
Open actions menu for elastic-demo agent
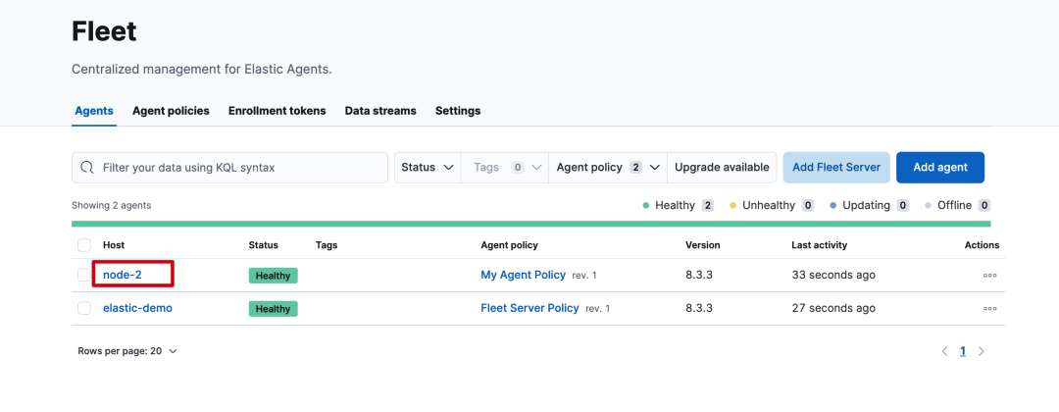[989, 309]
